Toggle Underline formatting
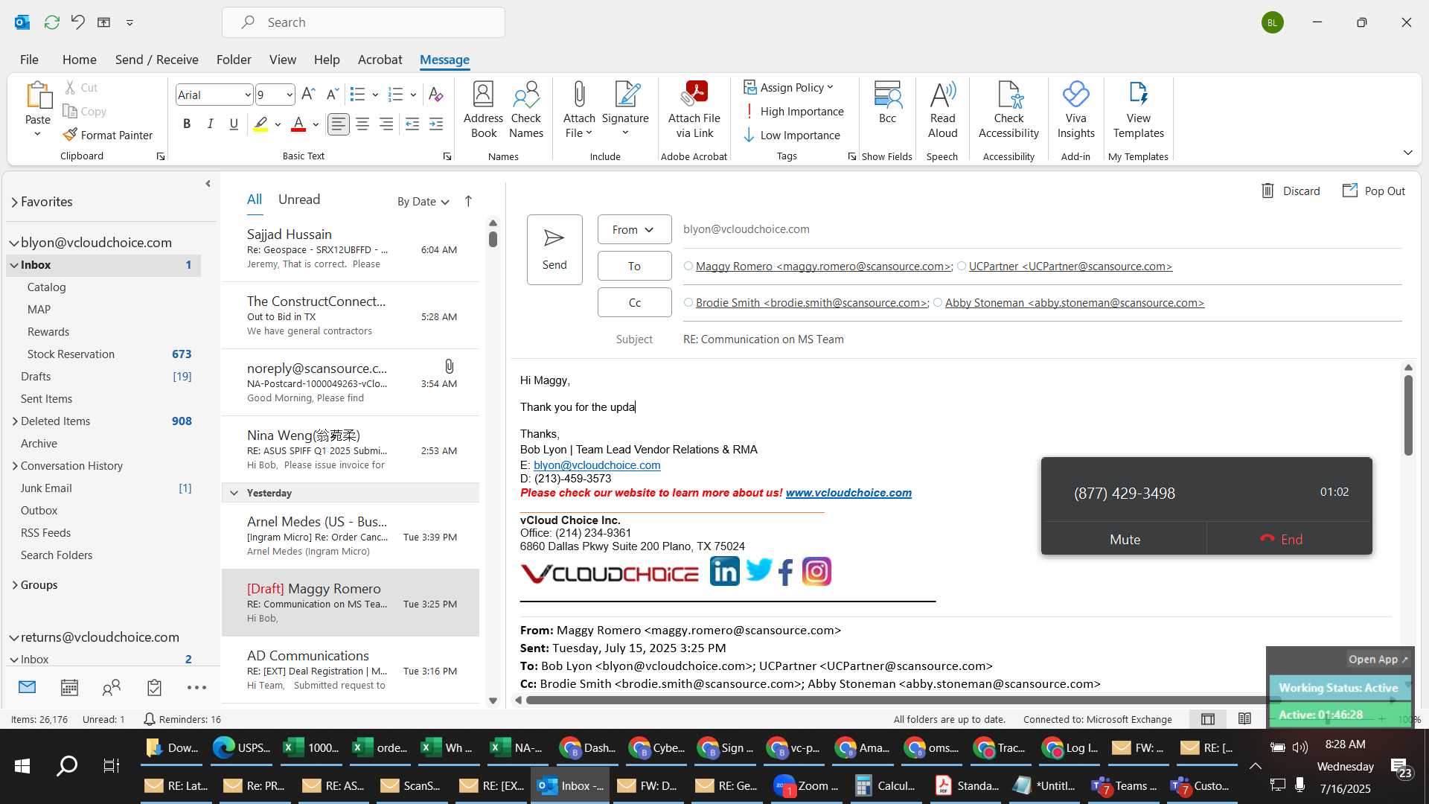Screen dimensions: 1429x804 click(234, 124)
